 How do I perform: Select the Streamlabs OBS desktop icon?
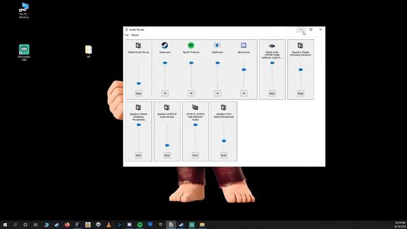pyautogui.click(x=24, y=52)
